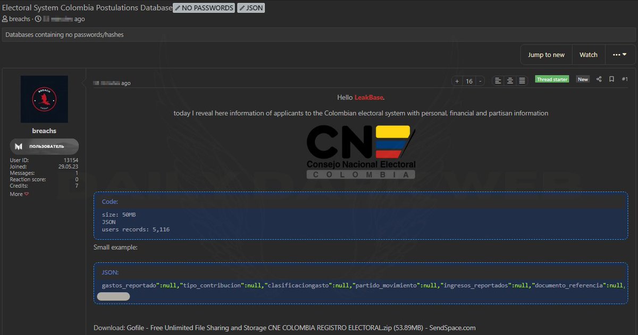The height and width of the screenshot is (335, 638).
Task: Click the Пользователь user rank banner
Action: tap(44, 146)
